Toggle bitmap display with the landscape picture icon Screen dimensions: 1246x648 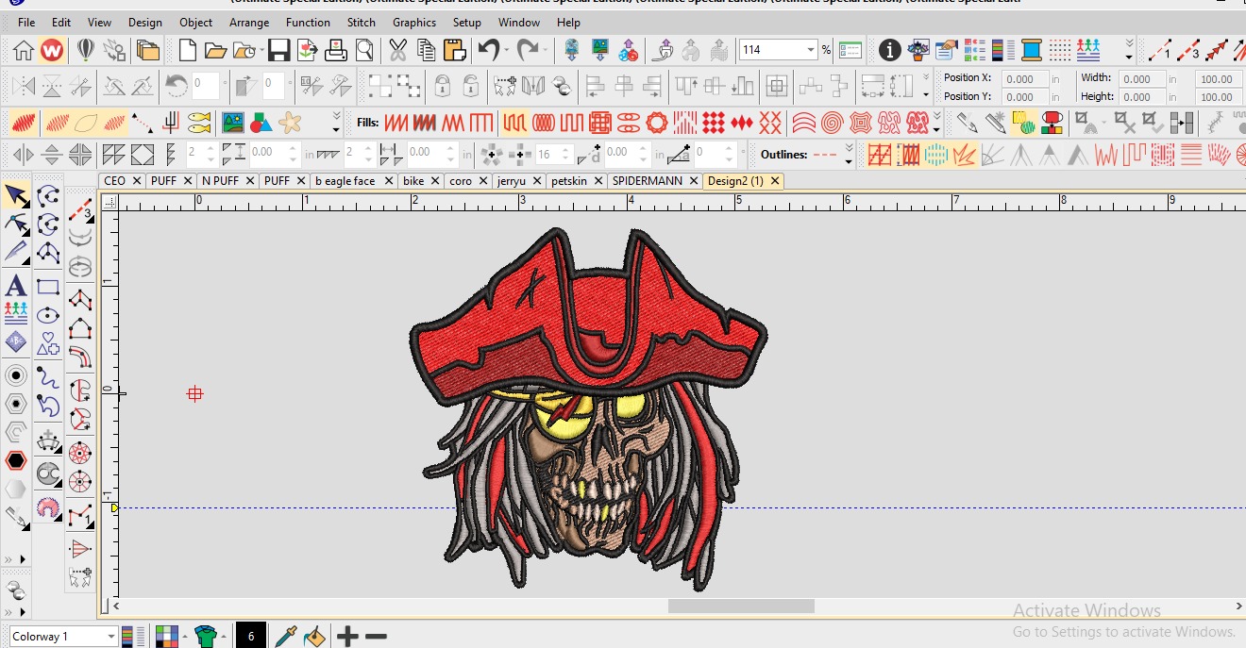tap(231, 123)
